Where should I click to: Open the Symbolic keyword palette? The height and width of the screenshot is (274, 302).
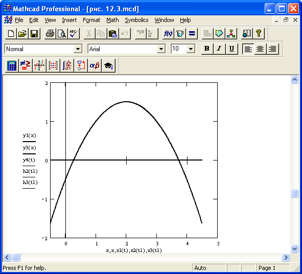pos(108,66)
